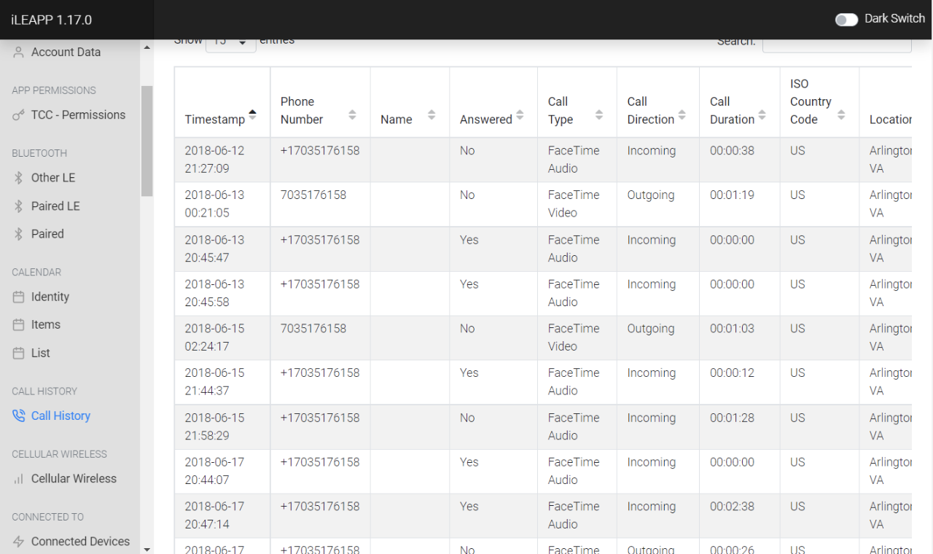The height and width of the screenshot is (554, 933).
Task: Click US in 2018-06-15 21:58:29 row
Action: 797,418
